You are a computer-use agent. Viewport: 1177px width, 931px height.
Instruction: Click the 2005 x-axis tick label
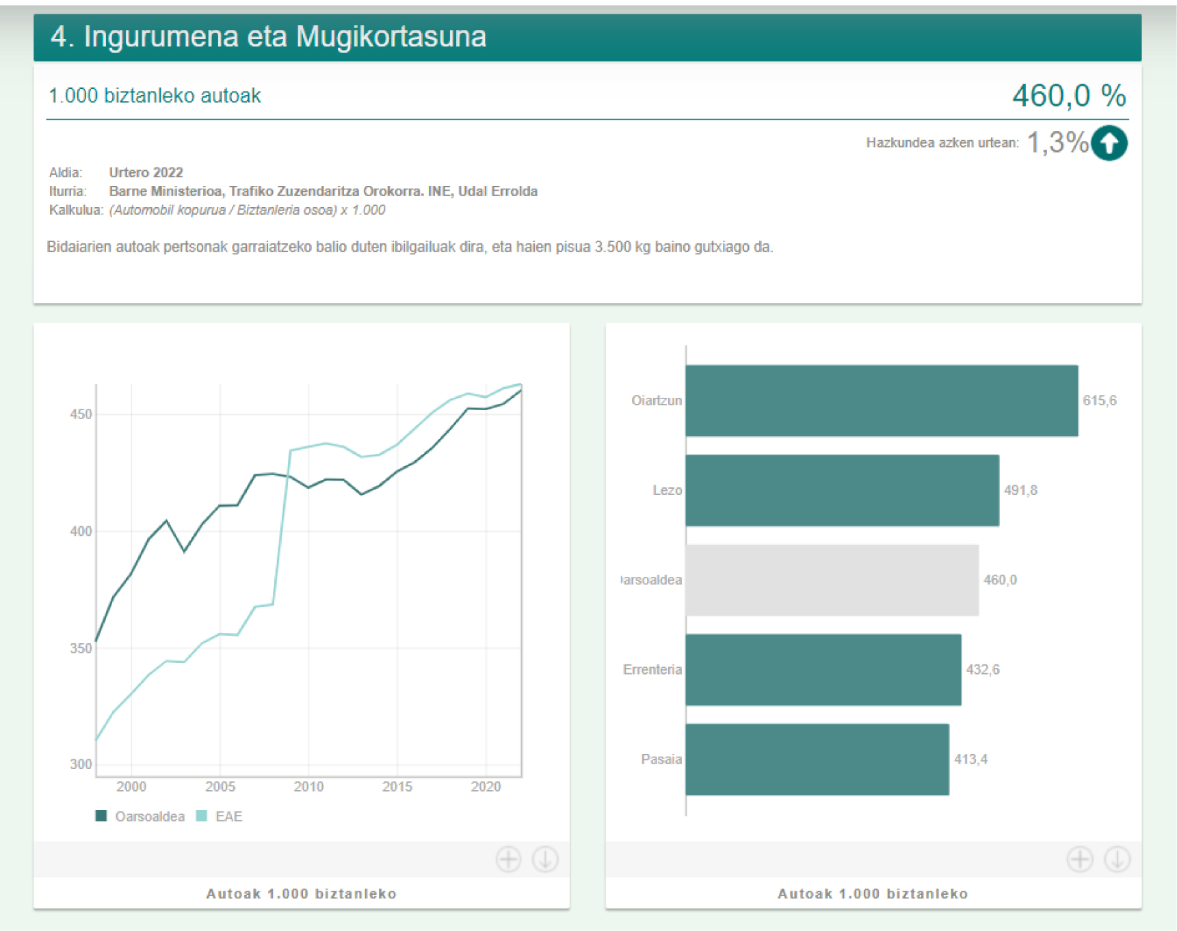[220, 787]
